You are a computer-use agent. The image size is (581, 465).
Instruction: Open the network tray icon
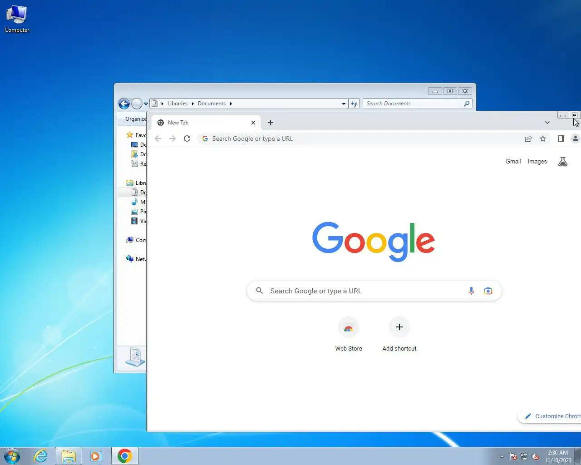524,456
